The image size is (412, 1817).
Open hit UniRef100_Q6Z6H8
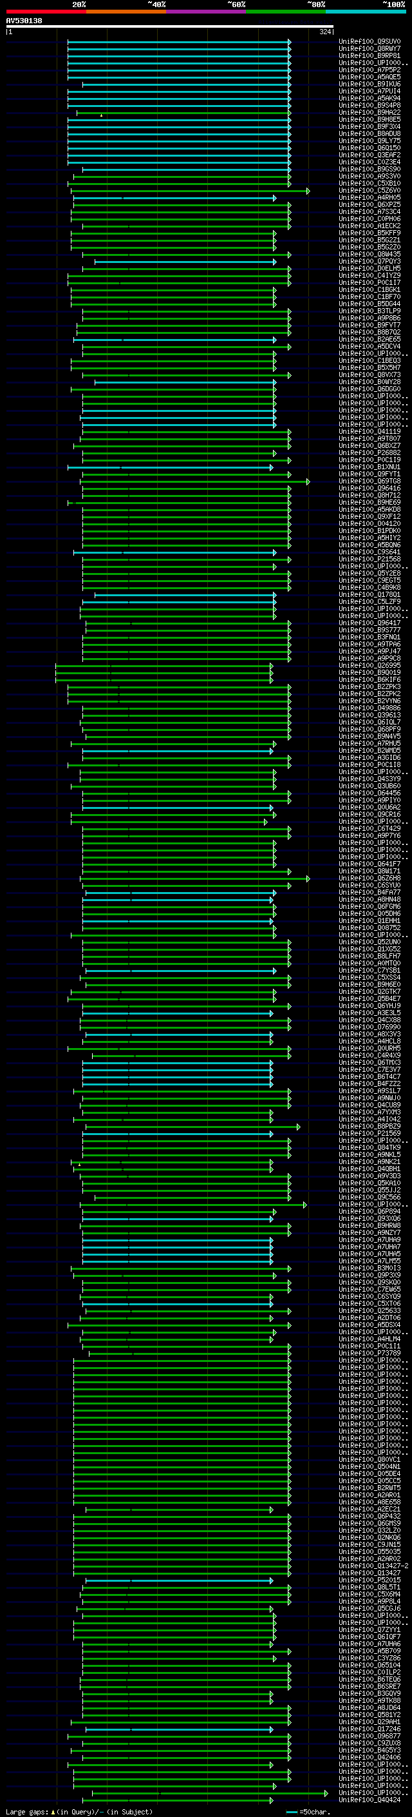point(370,878)
